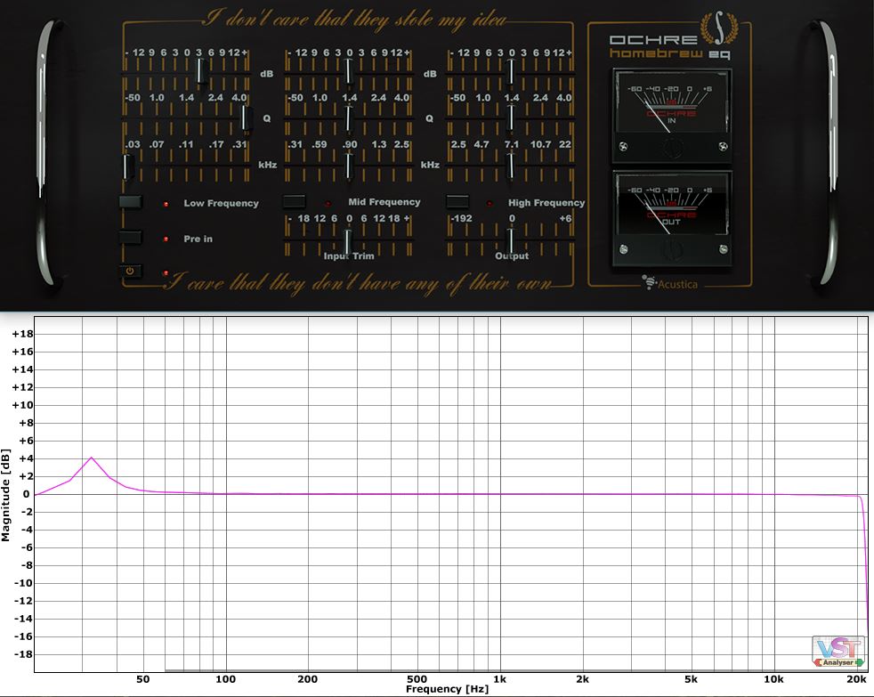Screen dimensions: 874x697
Task: Click the 'Magnitude [dB]' axis title
Action: point(5,495)
